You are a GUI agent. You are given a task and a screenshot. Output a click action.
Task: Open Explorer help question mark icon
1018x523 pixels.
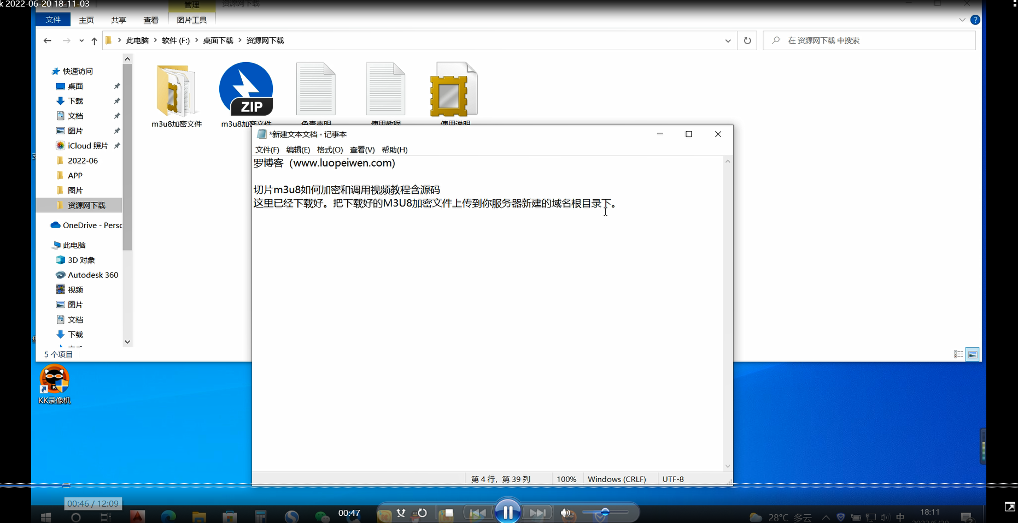coord(975,20)
